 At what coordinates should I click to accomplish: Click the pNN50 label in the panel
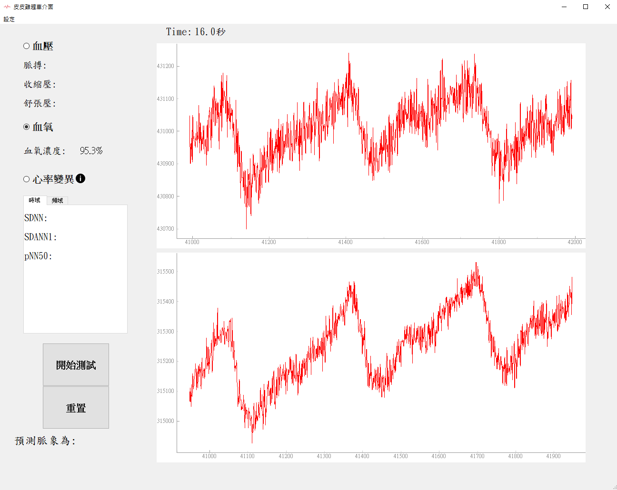(38, 256)
